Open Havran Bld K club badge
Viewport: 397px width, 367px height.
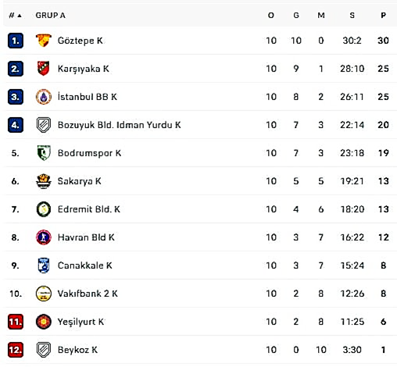click(44, 237)
